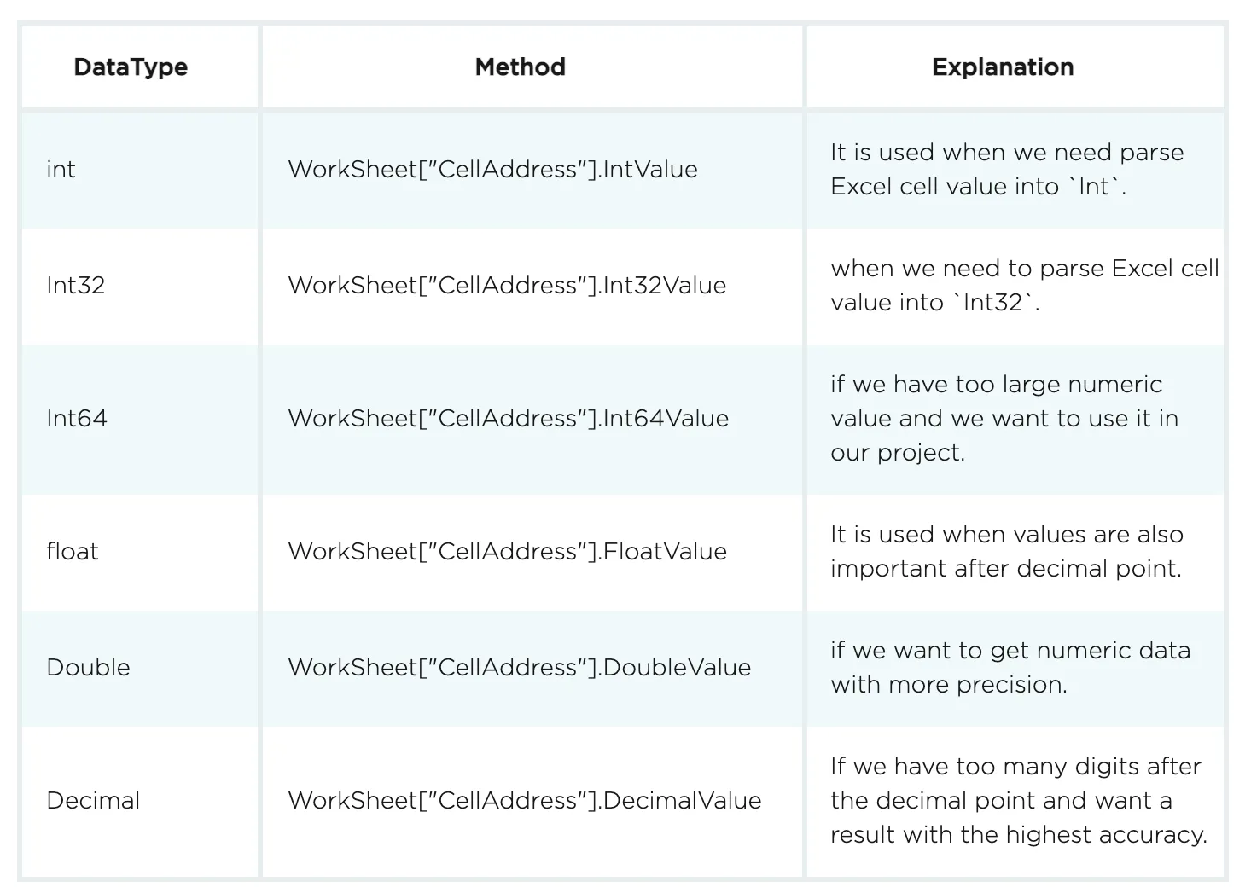Image resolution: width=1251 pixels, height=887 pixels.
Task: Click the Int64Value method text
Action: [x=509, y=419]
